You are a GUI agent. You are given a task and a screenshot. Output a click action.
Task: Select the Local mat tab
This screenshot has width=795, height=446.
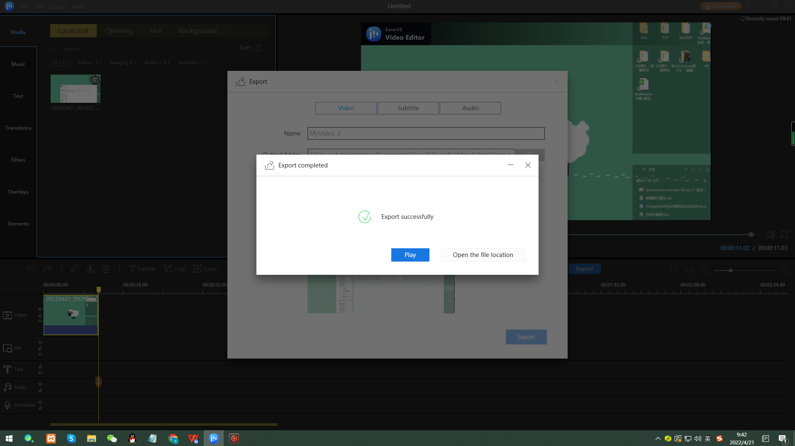coord(73,31)
